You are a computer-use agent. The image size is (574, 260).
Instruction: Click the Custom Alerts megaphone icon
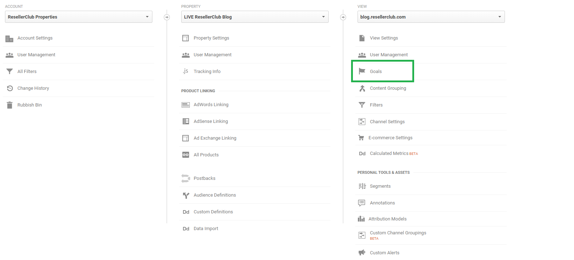coord(362,253)
